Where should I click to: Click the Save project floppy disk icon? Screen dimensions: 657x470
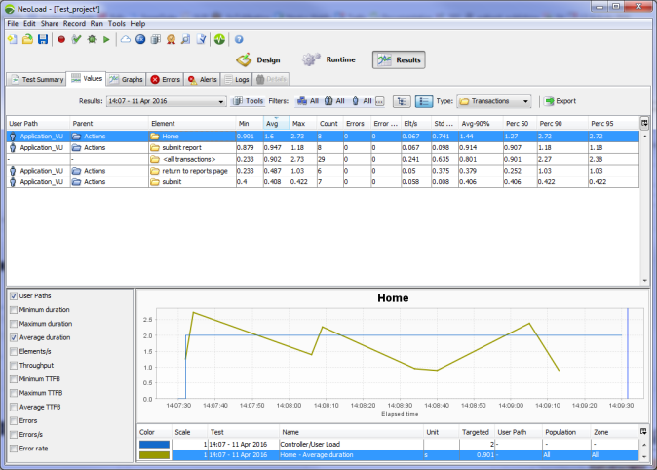[x=42, y=39]
